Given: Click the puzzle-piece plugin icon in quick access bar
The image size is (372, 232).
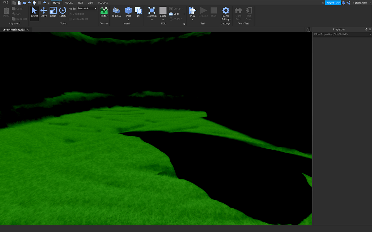Looking at the screenshot, I should [x=35, y=3].
